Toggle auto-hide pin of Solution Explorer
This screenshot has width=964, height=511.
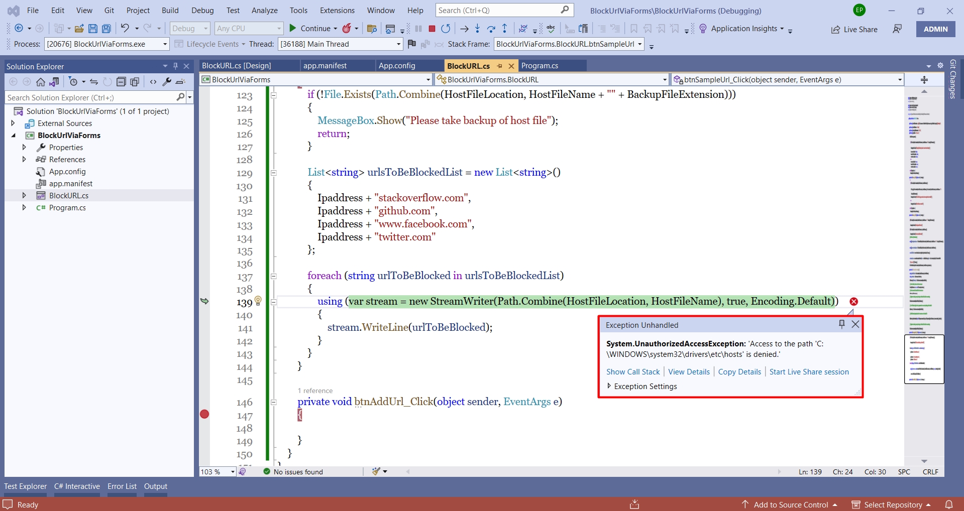[175, 66]
